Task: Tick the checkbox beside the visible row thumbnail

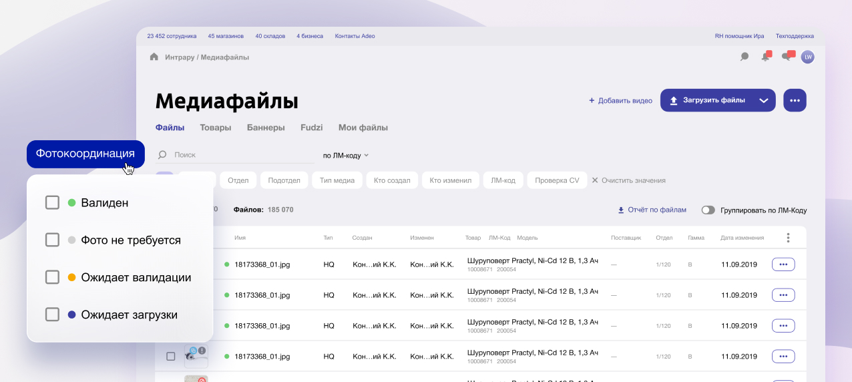Action: click(170, 357)
